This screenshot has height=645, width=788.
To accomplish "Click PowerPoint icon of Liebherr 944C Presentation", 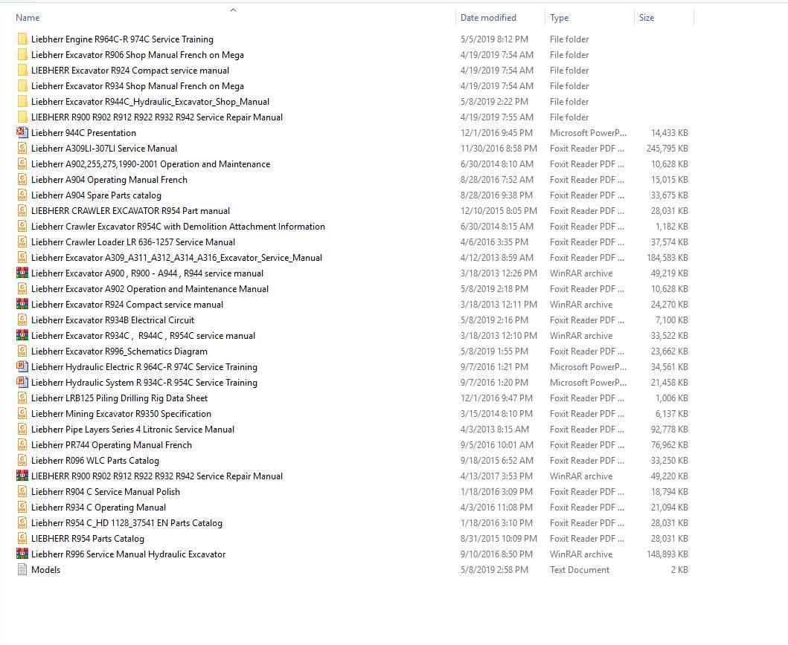I will 22,132.
